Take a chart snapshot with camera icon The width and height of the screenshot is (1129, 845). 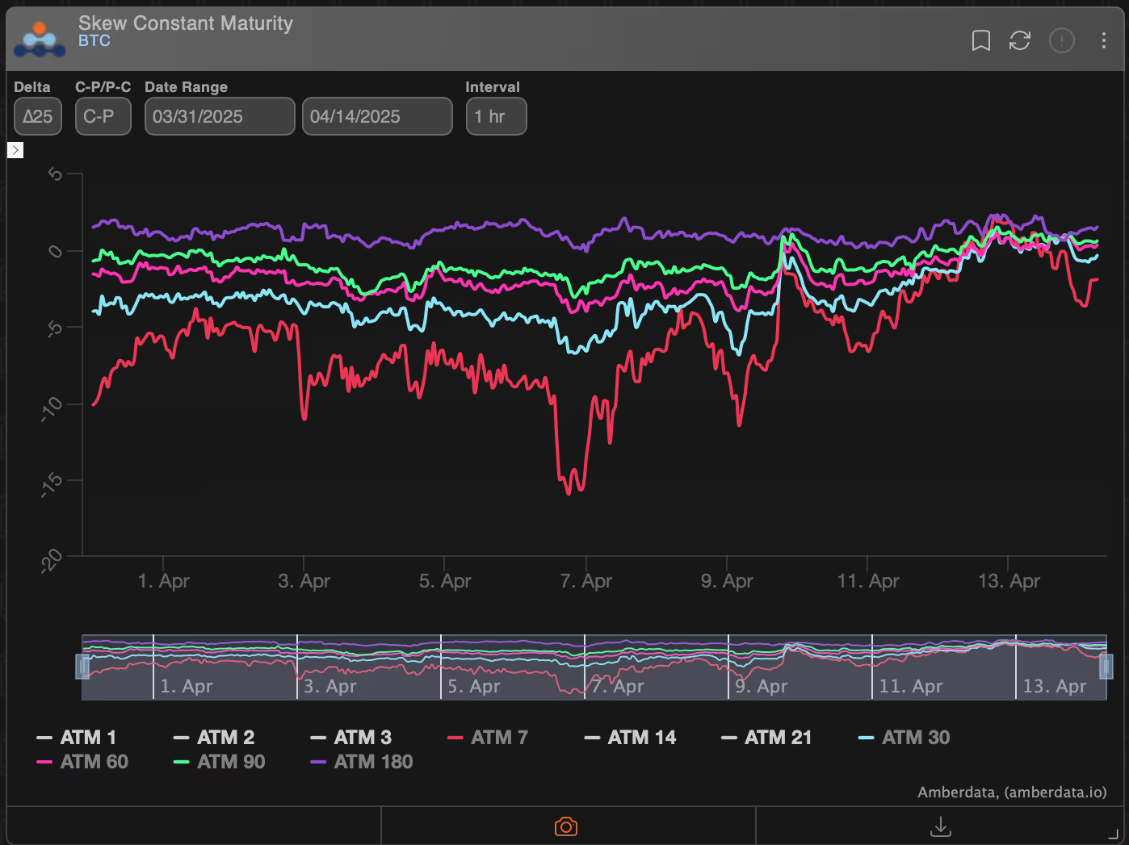click(x=566, y=826)
